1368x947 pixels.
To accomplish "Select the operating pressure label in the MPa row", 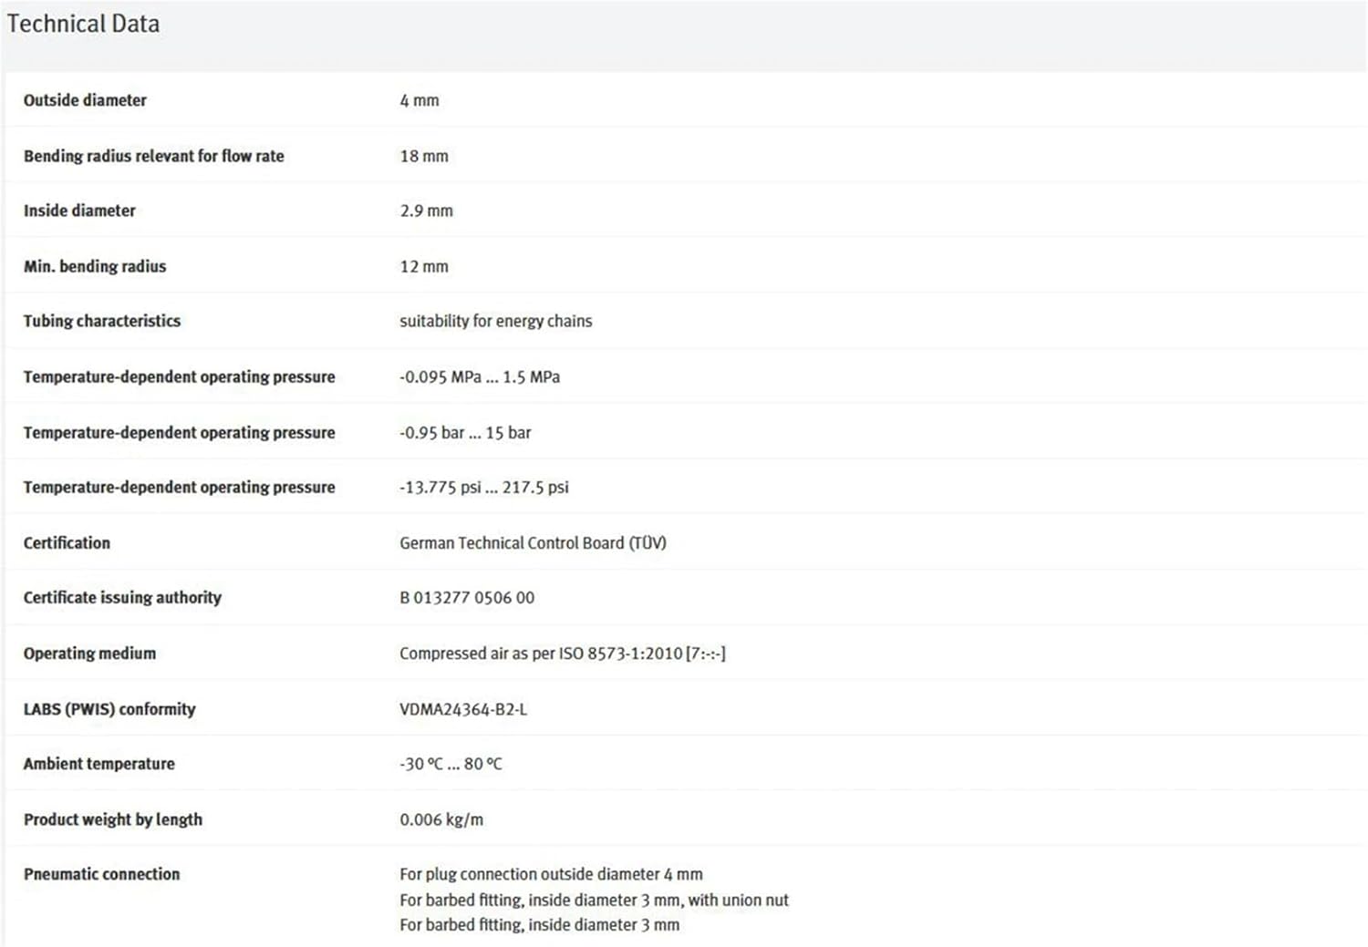I will [180, 376].
